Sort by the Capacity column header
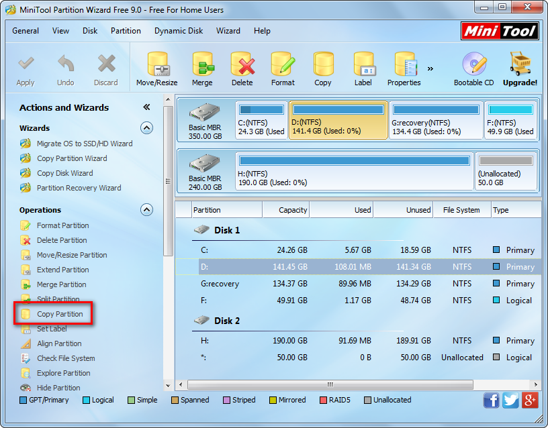The height and width of the screenshot is (428, 548). click(286, 210)
